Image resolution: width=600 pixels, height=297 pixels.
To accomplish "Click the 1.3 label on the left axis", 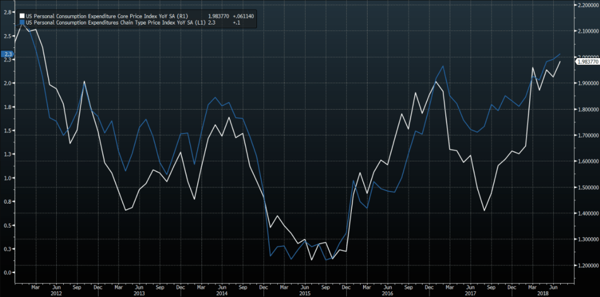I will [7, 154].
